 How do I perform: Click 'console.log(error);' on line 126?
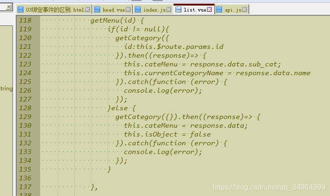click(162, 91)
